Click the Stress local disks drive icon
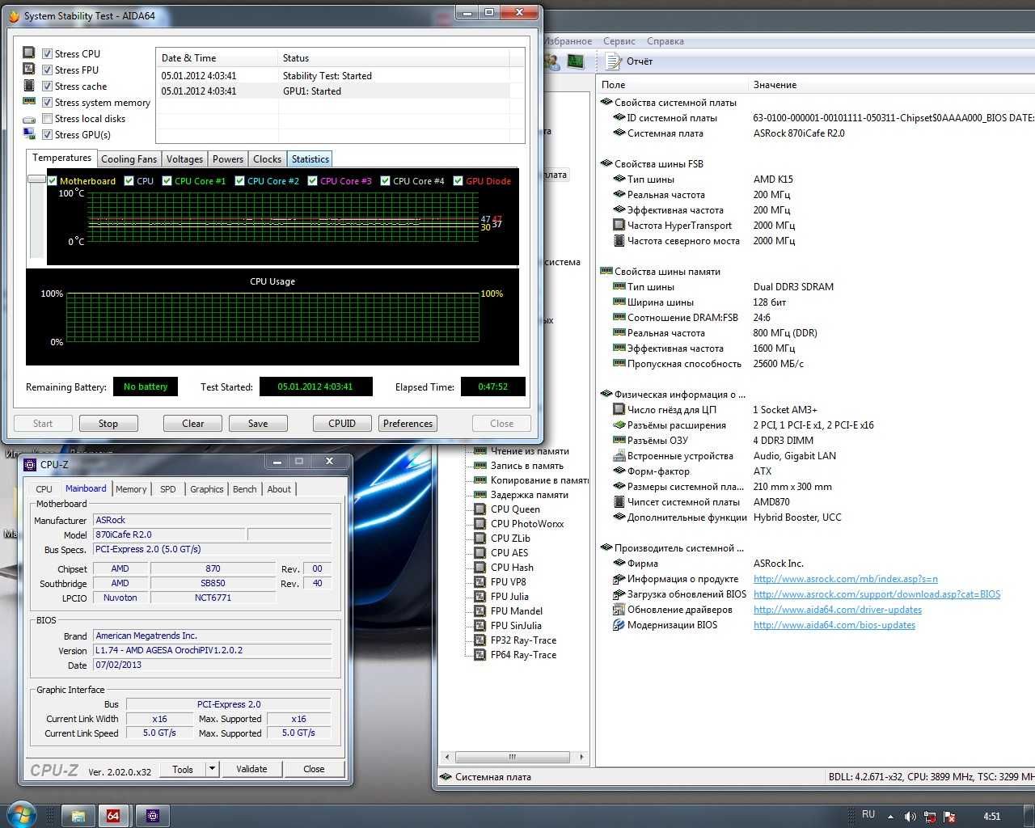Screen dimensions: 1035x828 pyautogui.click(x=29, y=119)
